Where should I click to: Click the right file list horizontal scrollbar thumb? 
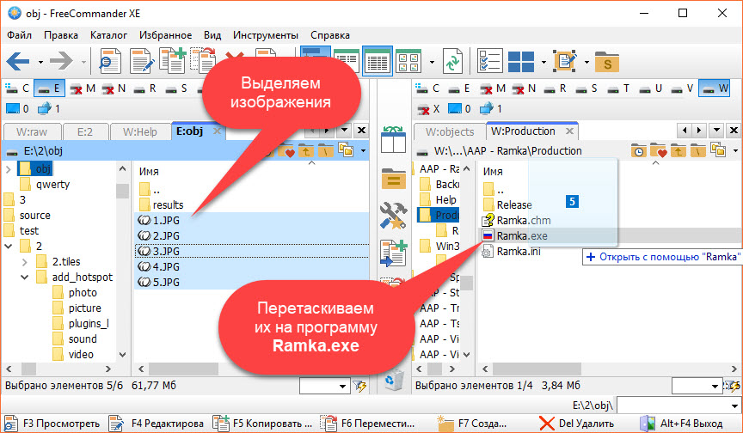click(x=537, y=369)
